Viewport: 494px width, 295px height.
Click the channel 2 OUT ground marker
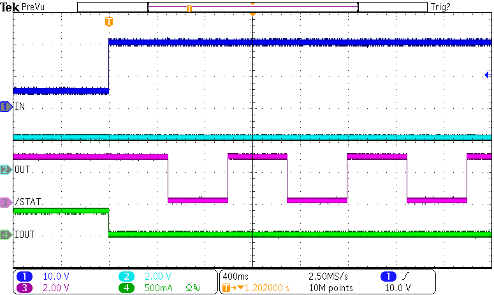click(6, 170)
